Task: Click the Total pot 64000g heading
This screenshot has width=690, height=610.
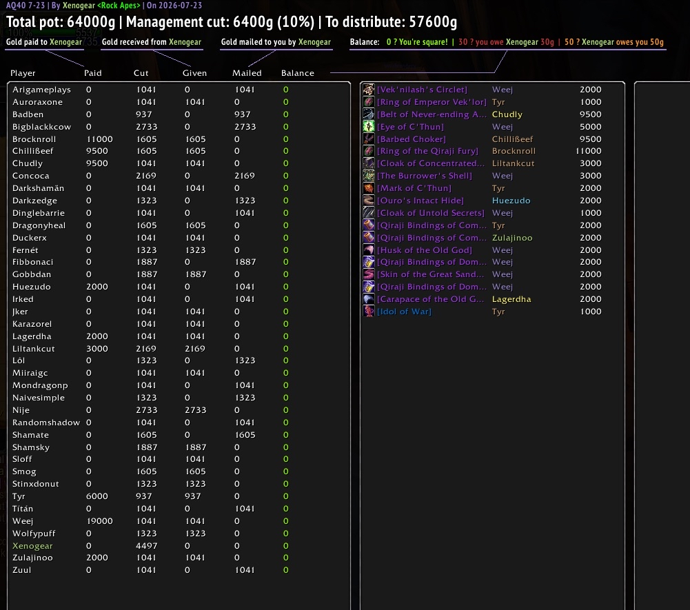Action: point(61,21)
